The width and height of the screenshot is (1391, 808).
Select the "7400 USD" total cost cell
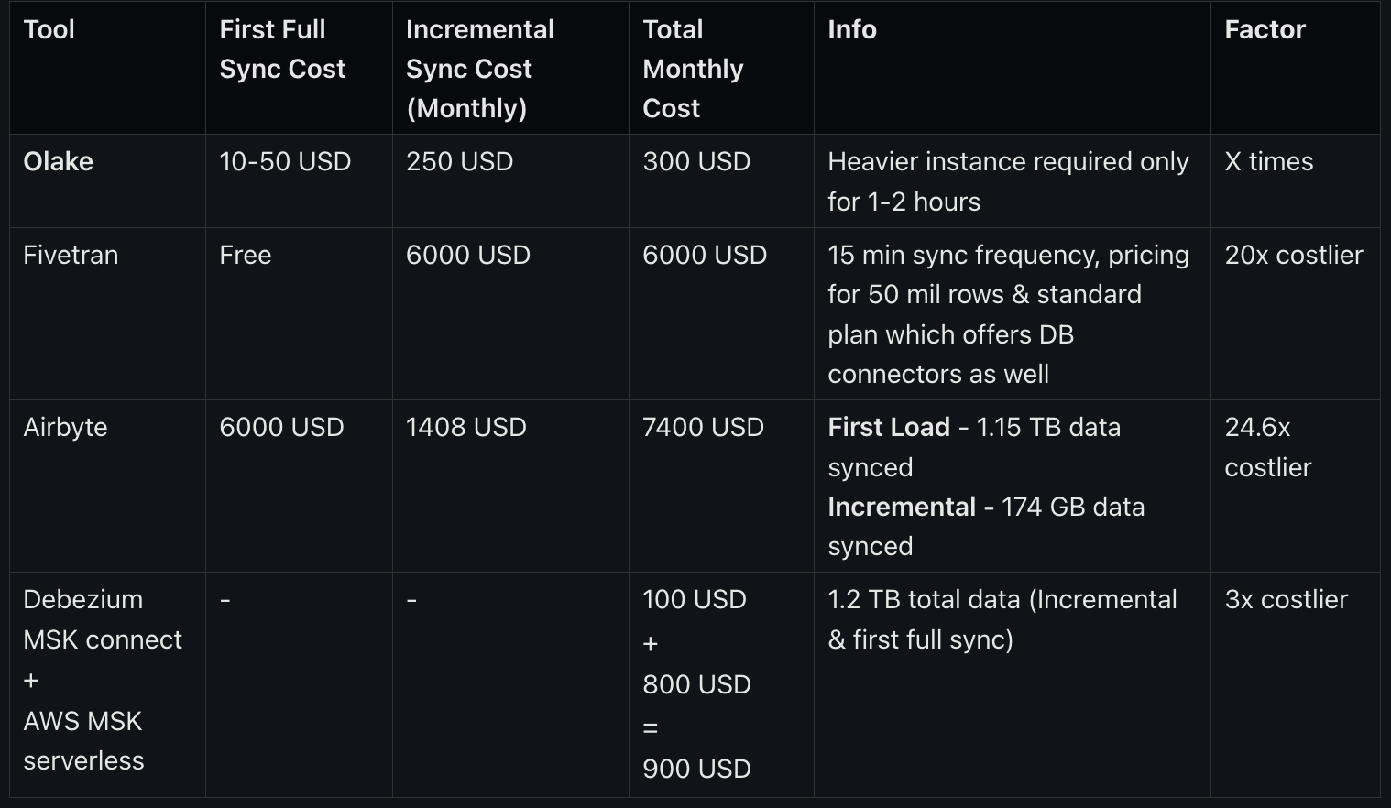(703, 428)
